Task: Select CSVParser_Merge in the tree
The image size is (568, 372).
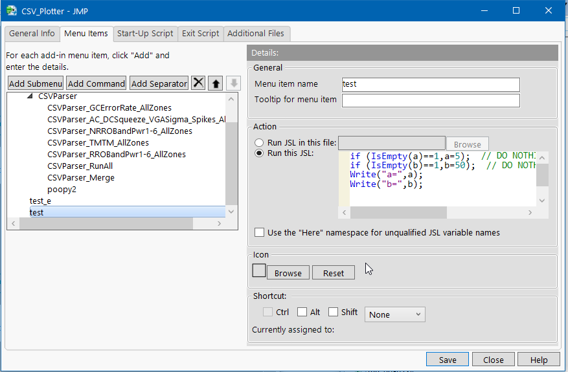Action: 81,177
